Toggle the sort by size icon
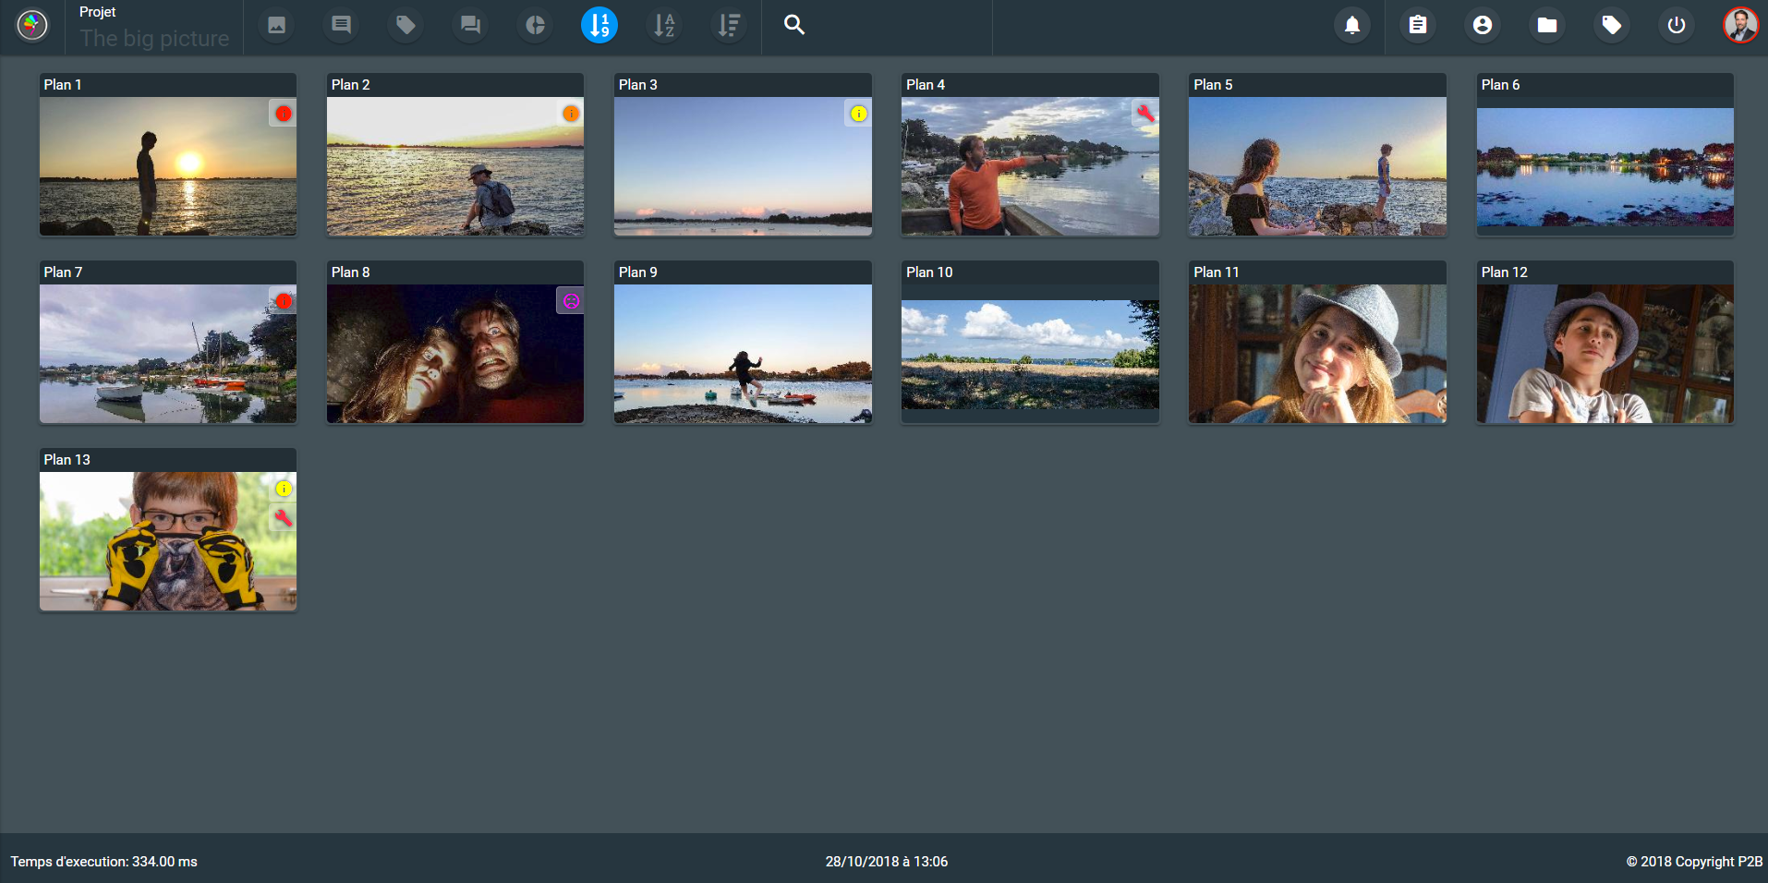The image size is (1768, 883). 729,25
